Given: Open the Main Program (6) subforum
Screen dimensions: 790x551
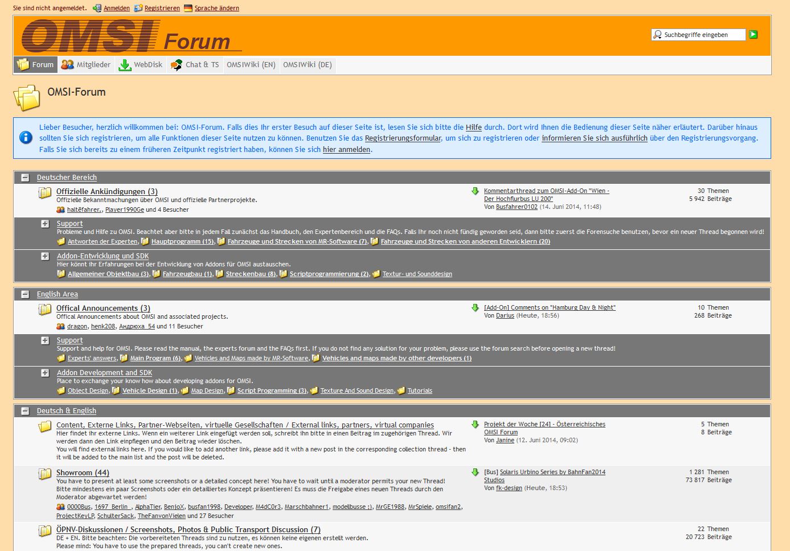Looking at the screenshot, I should click(x=155, y=358).
